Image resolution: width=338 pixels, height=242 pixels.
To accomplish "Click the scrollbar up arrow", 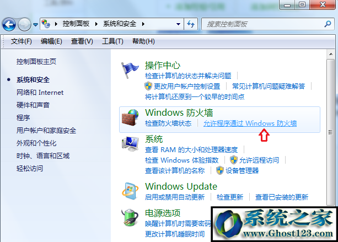I will 331,54.
